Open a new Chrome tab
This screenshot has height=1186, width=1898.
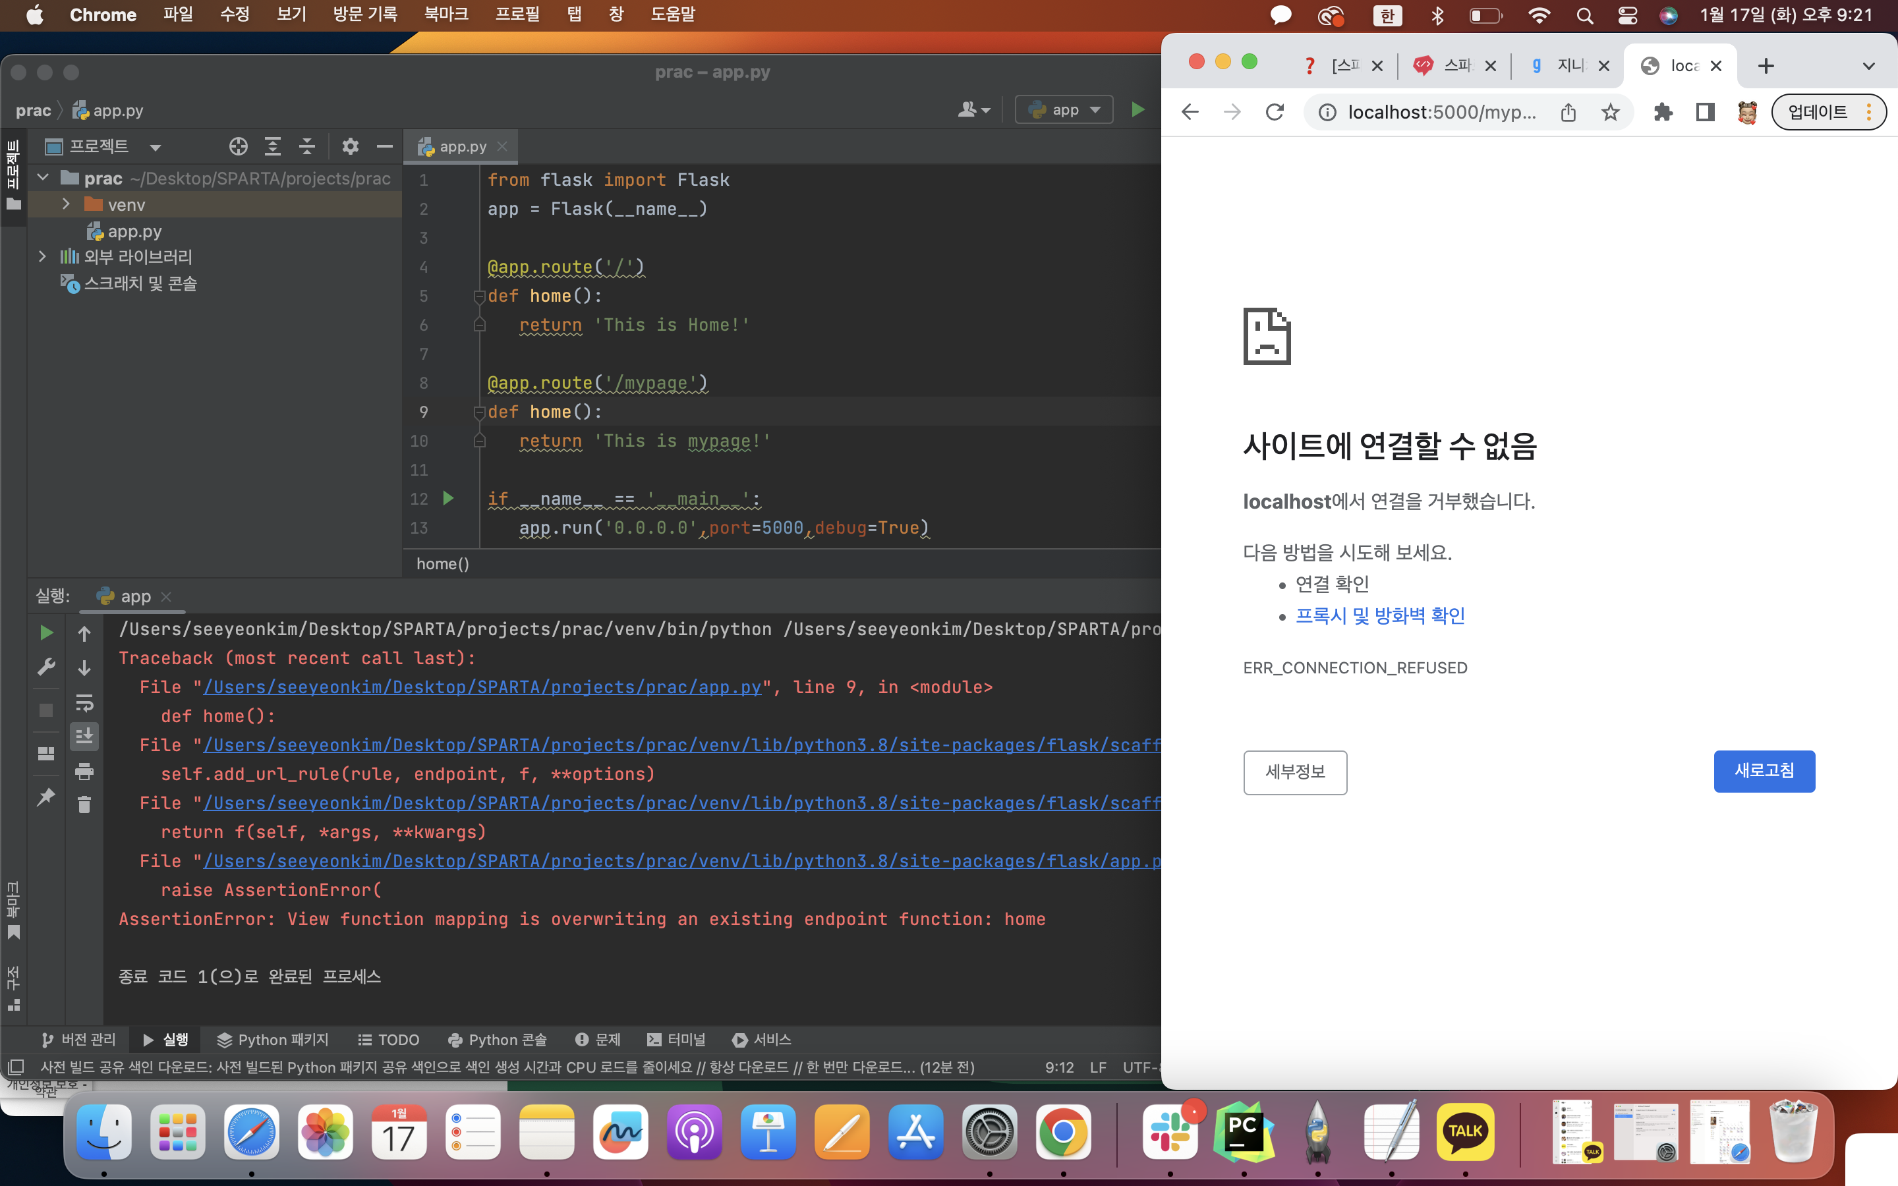1766,66
